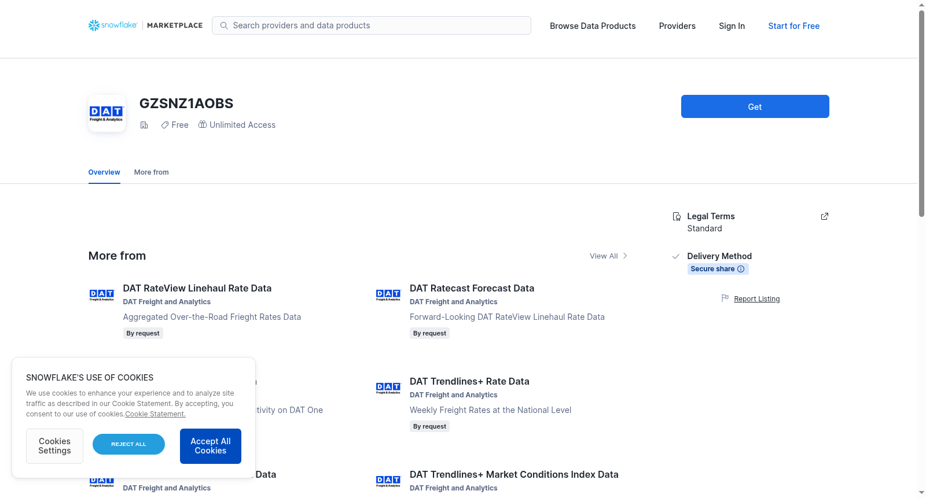926x498 pixels.
Task: Click the MARKETPLACE label in the header
Action: click(x=175, y=25)
